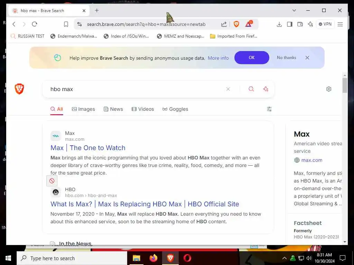Expand the Imported From Firef... bookmarks folder

point(233,36)
